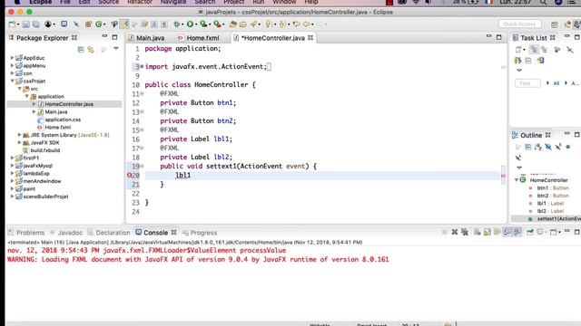Click the Save toolbar icon
Screen dimensions: 581x326
(26, 24)
